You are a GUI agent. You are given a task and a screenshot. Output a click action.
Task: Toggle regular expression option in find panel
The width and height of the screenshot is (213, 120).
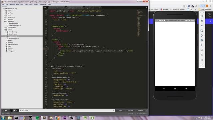tap(3, 110)
